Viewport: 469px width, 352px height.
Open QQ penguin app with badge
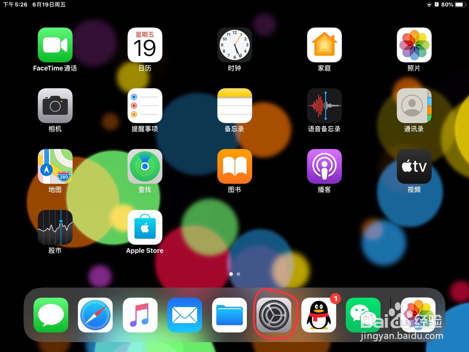click(x=319, y=315)
